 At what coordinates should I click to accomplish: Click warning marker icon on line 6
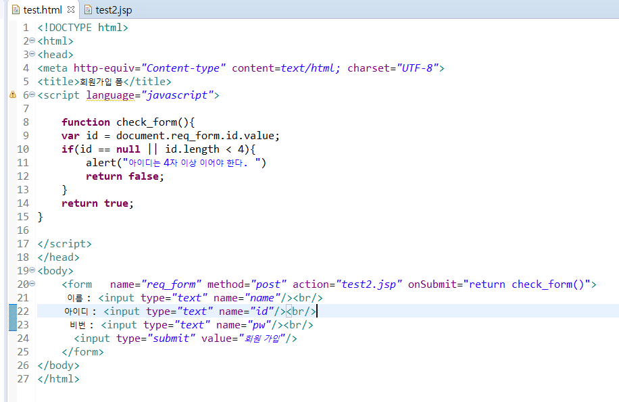click(13, 95)
